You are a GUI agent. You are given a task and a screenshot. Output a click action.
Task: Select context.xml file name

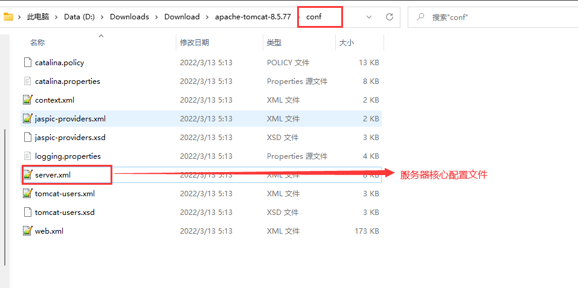[54, 100]
